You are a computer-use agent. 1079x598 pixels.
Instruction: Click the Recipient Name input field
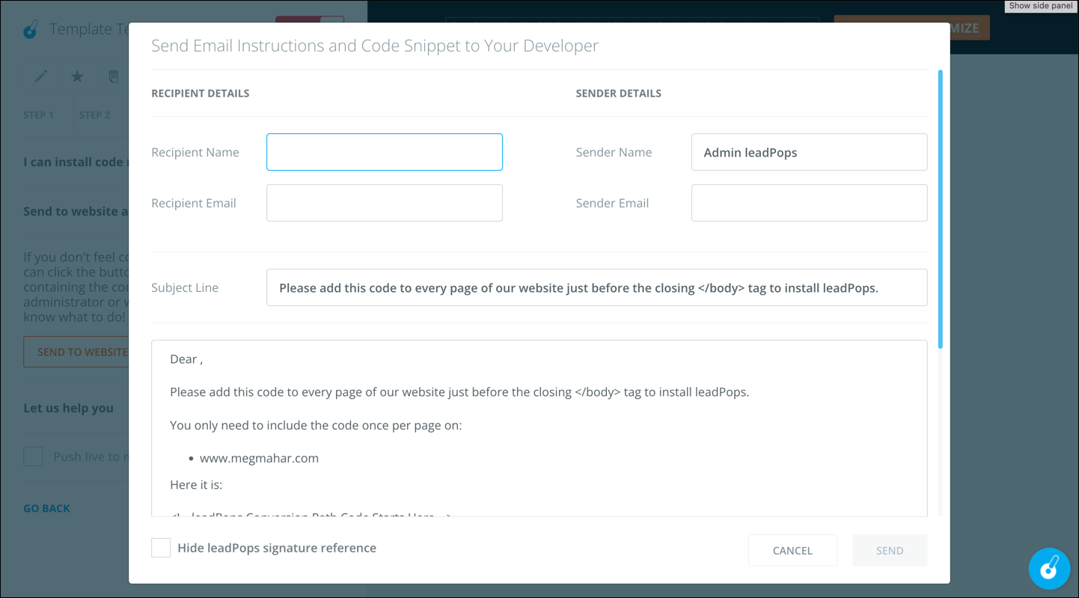[x=384, y=152]
